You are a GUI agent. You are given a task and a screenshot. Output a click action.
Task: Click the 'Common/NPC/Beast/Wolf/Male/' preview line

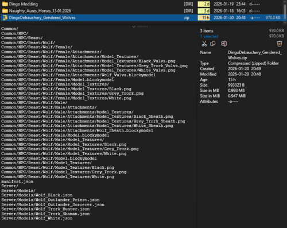(34, 103)
